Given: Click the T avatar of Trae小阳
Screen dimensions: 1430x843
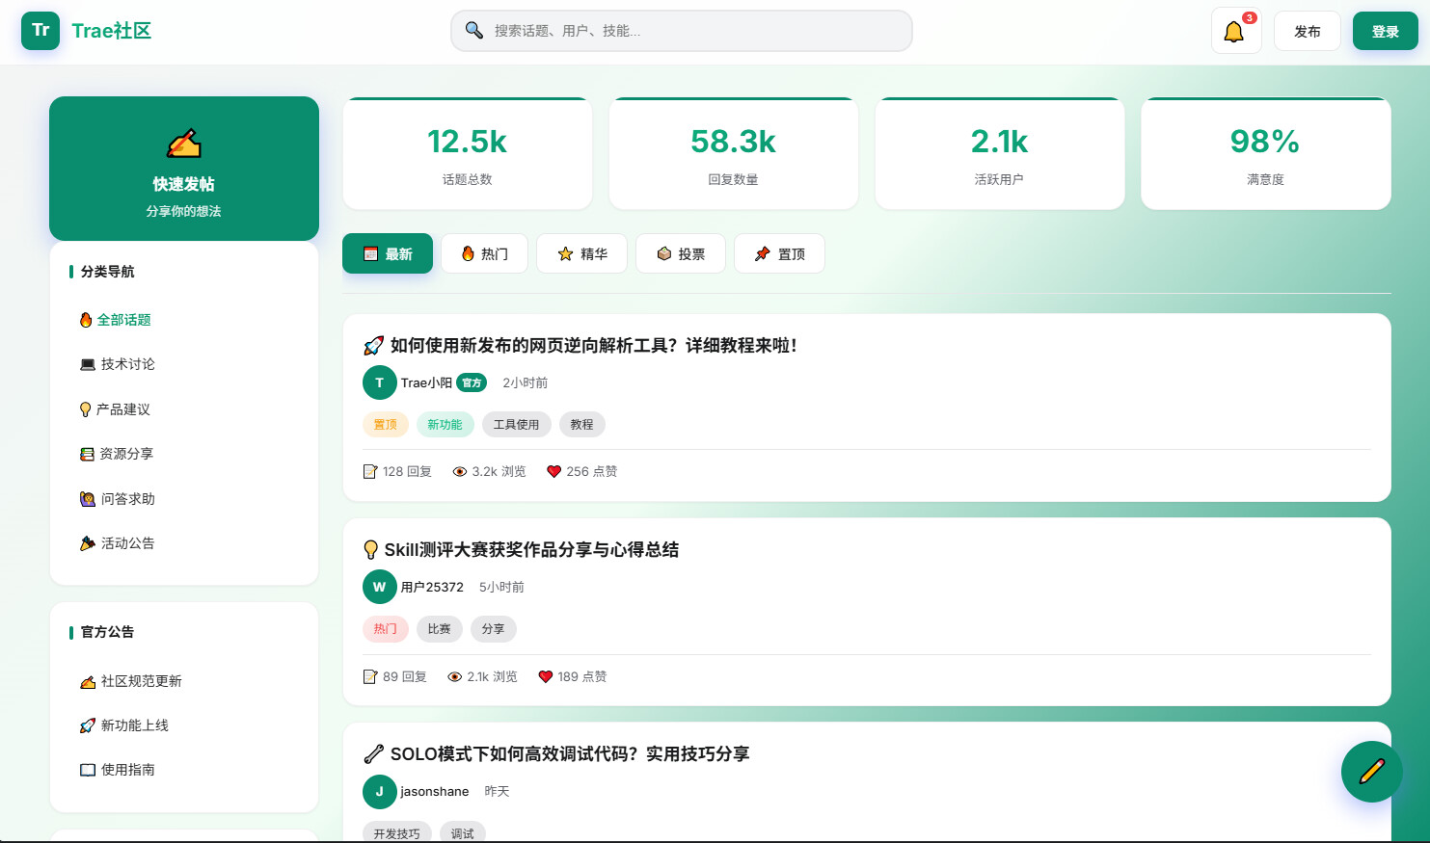Looking at the screenshot, I should click(x=379, y=382).
